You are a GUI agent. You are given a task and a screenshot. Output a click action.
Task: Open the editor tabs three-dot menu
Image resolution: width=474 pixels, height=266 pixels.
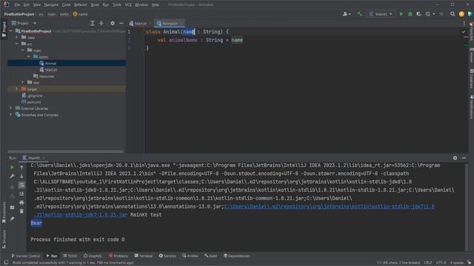(464, 23)
